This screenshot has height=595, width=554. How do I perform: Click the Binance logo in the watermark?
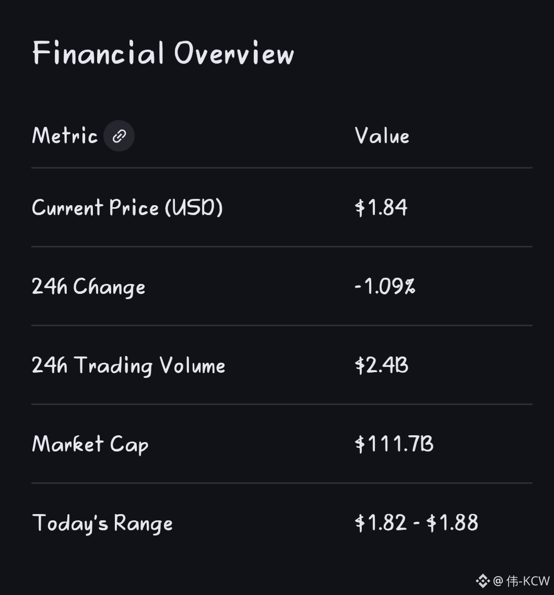point(482,580)
